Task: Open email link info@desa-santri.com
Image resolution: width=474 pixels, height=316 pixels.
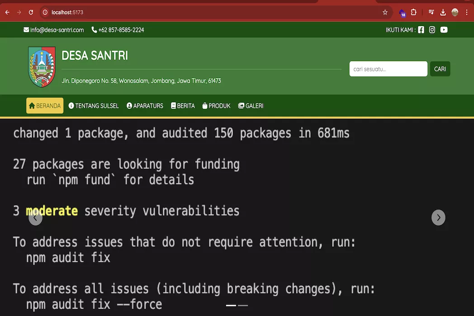Action: coord(53,30)
